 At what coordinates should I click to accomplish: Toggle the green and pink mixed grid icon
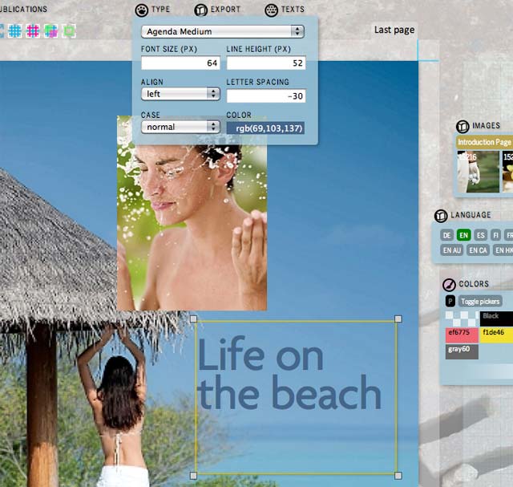[x=50, y=31]
